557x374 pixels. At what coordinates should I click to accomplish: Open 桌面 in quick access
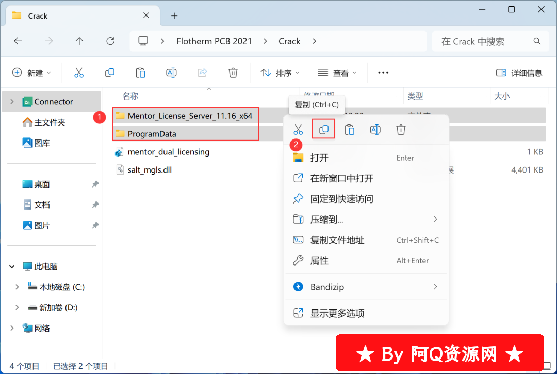point(42,184)
